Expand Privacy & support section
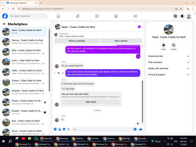Image resolution: width=196 pixels, height=147 pixels. click(169, 74)
